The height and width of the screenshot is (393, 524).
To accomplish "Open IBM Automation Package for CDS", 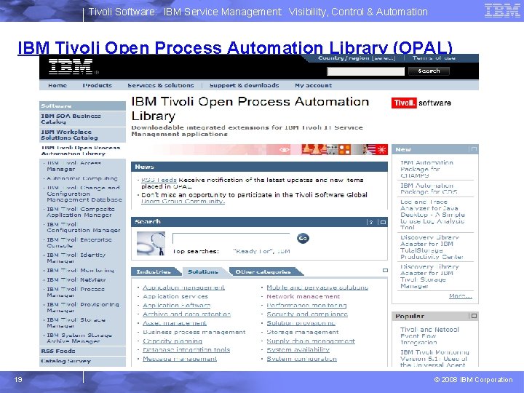I will tap(429, 188).
